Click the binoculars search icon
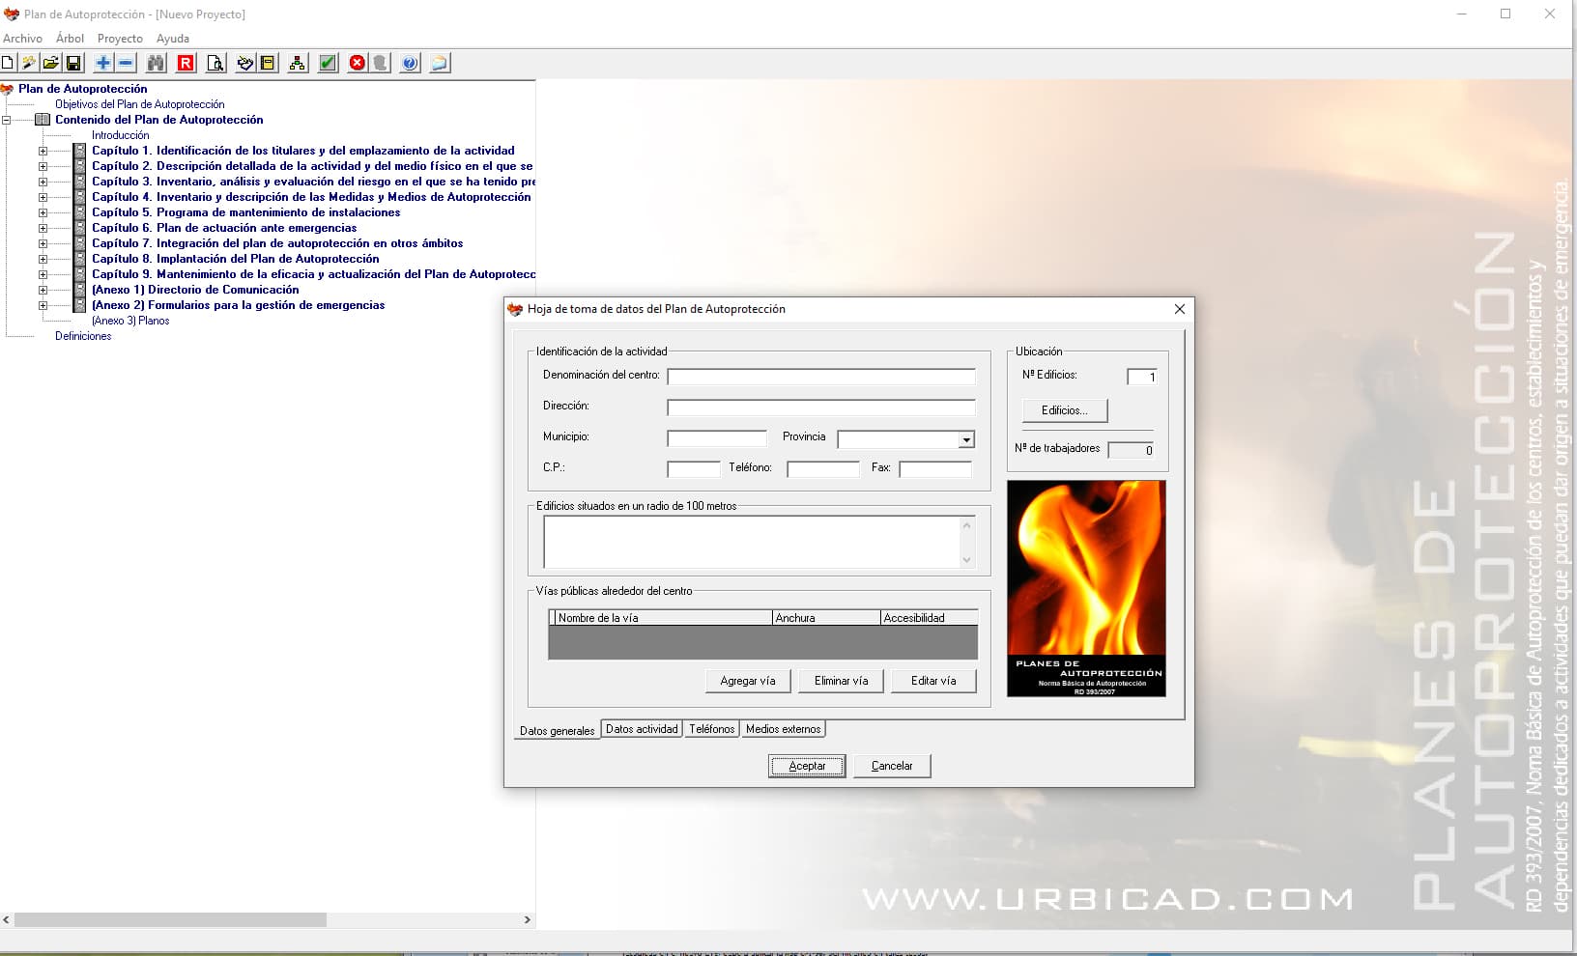The width and height of the screenshot is (1577, 956). pyautogui.click(x=156, y=63)
